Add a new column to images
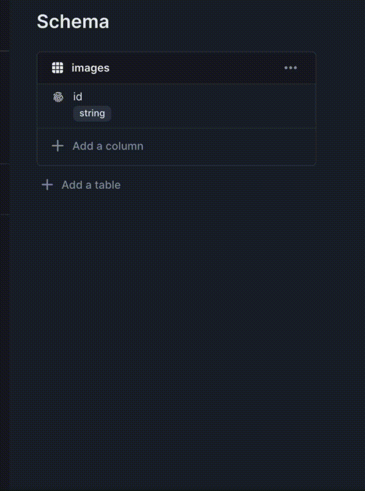The image size is (365, 491). click(107, 146)
